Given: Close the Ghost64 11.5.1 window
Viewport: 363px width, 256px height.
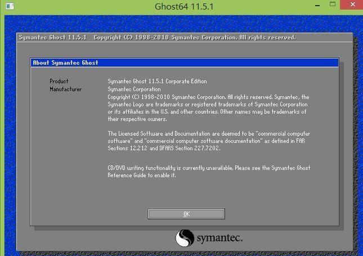Looking at the screenshot, I should pos(352,5).
